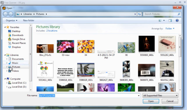Click the Cancel button
This screenshot has width=187, height=110.
tap(170, 101)
